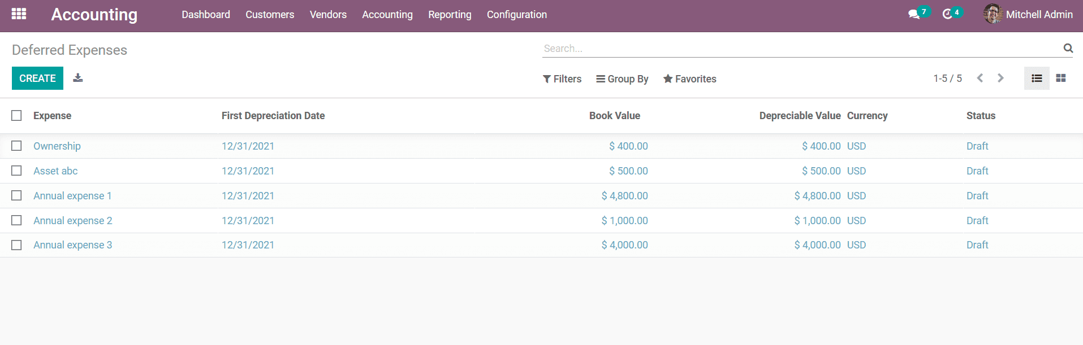The height and width of the screenshot is (345, 1083).
Task: Switch to list view icon
Action: click(1037, 78)
